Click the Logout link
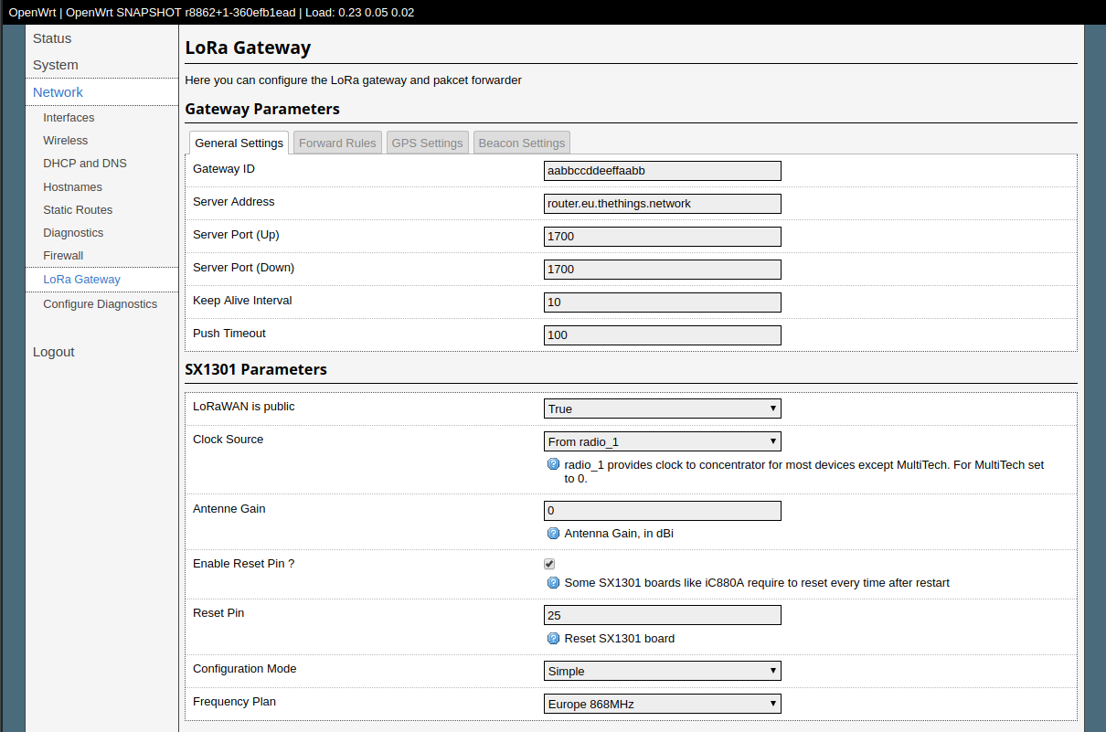This screenshot has height=732, width=1106. pyautogui.click(x=54, y=352)
